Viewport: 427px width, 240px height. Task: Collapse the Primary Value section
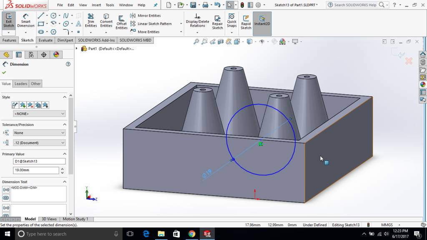tap(65, 154)
